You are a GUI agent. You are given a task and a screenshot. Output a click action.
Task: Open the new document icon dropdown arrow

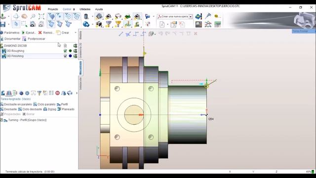click(x=167, y=24)
